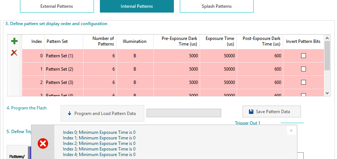The image size is (337, 159).
Task: Click the green plus add pattern icon
Action: [x=14, y=41]
